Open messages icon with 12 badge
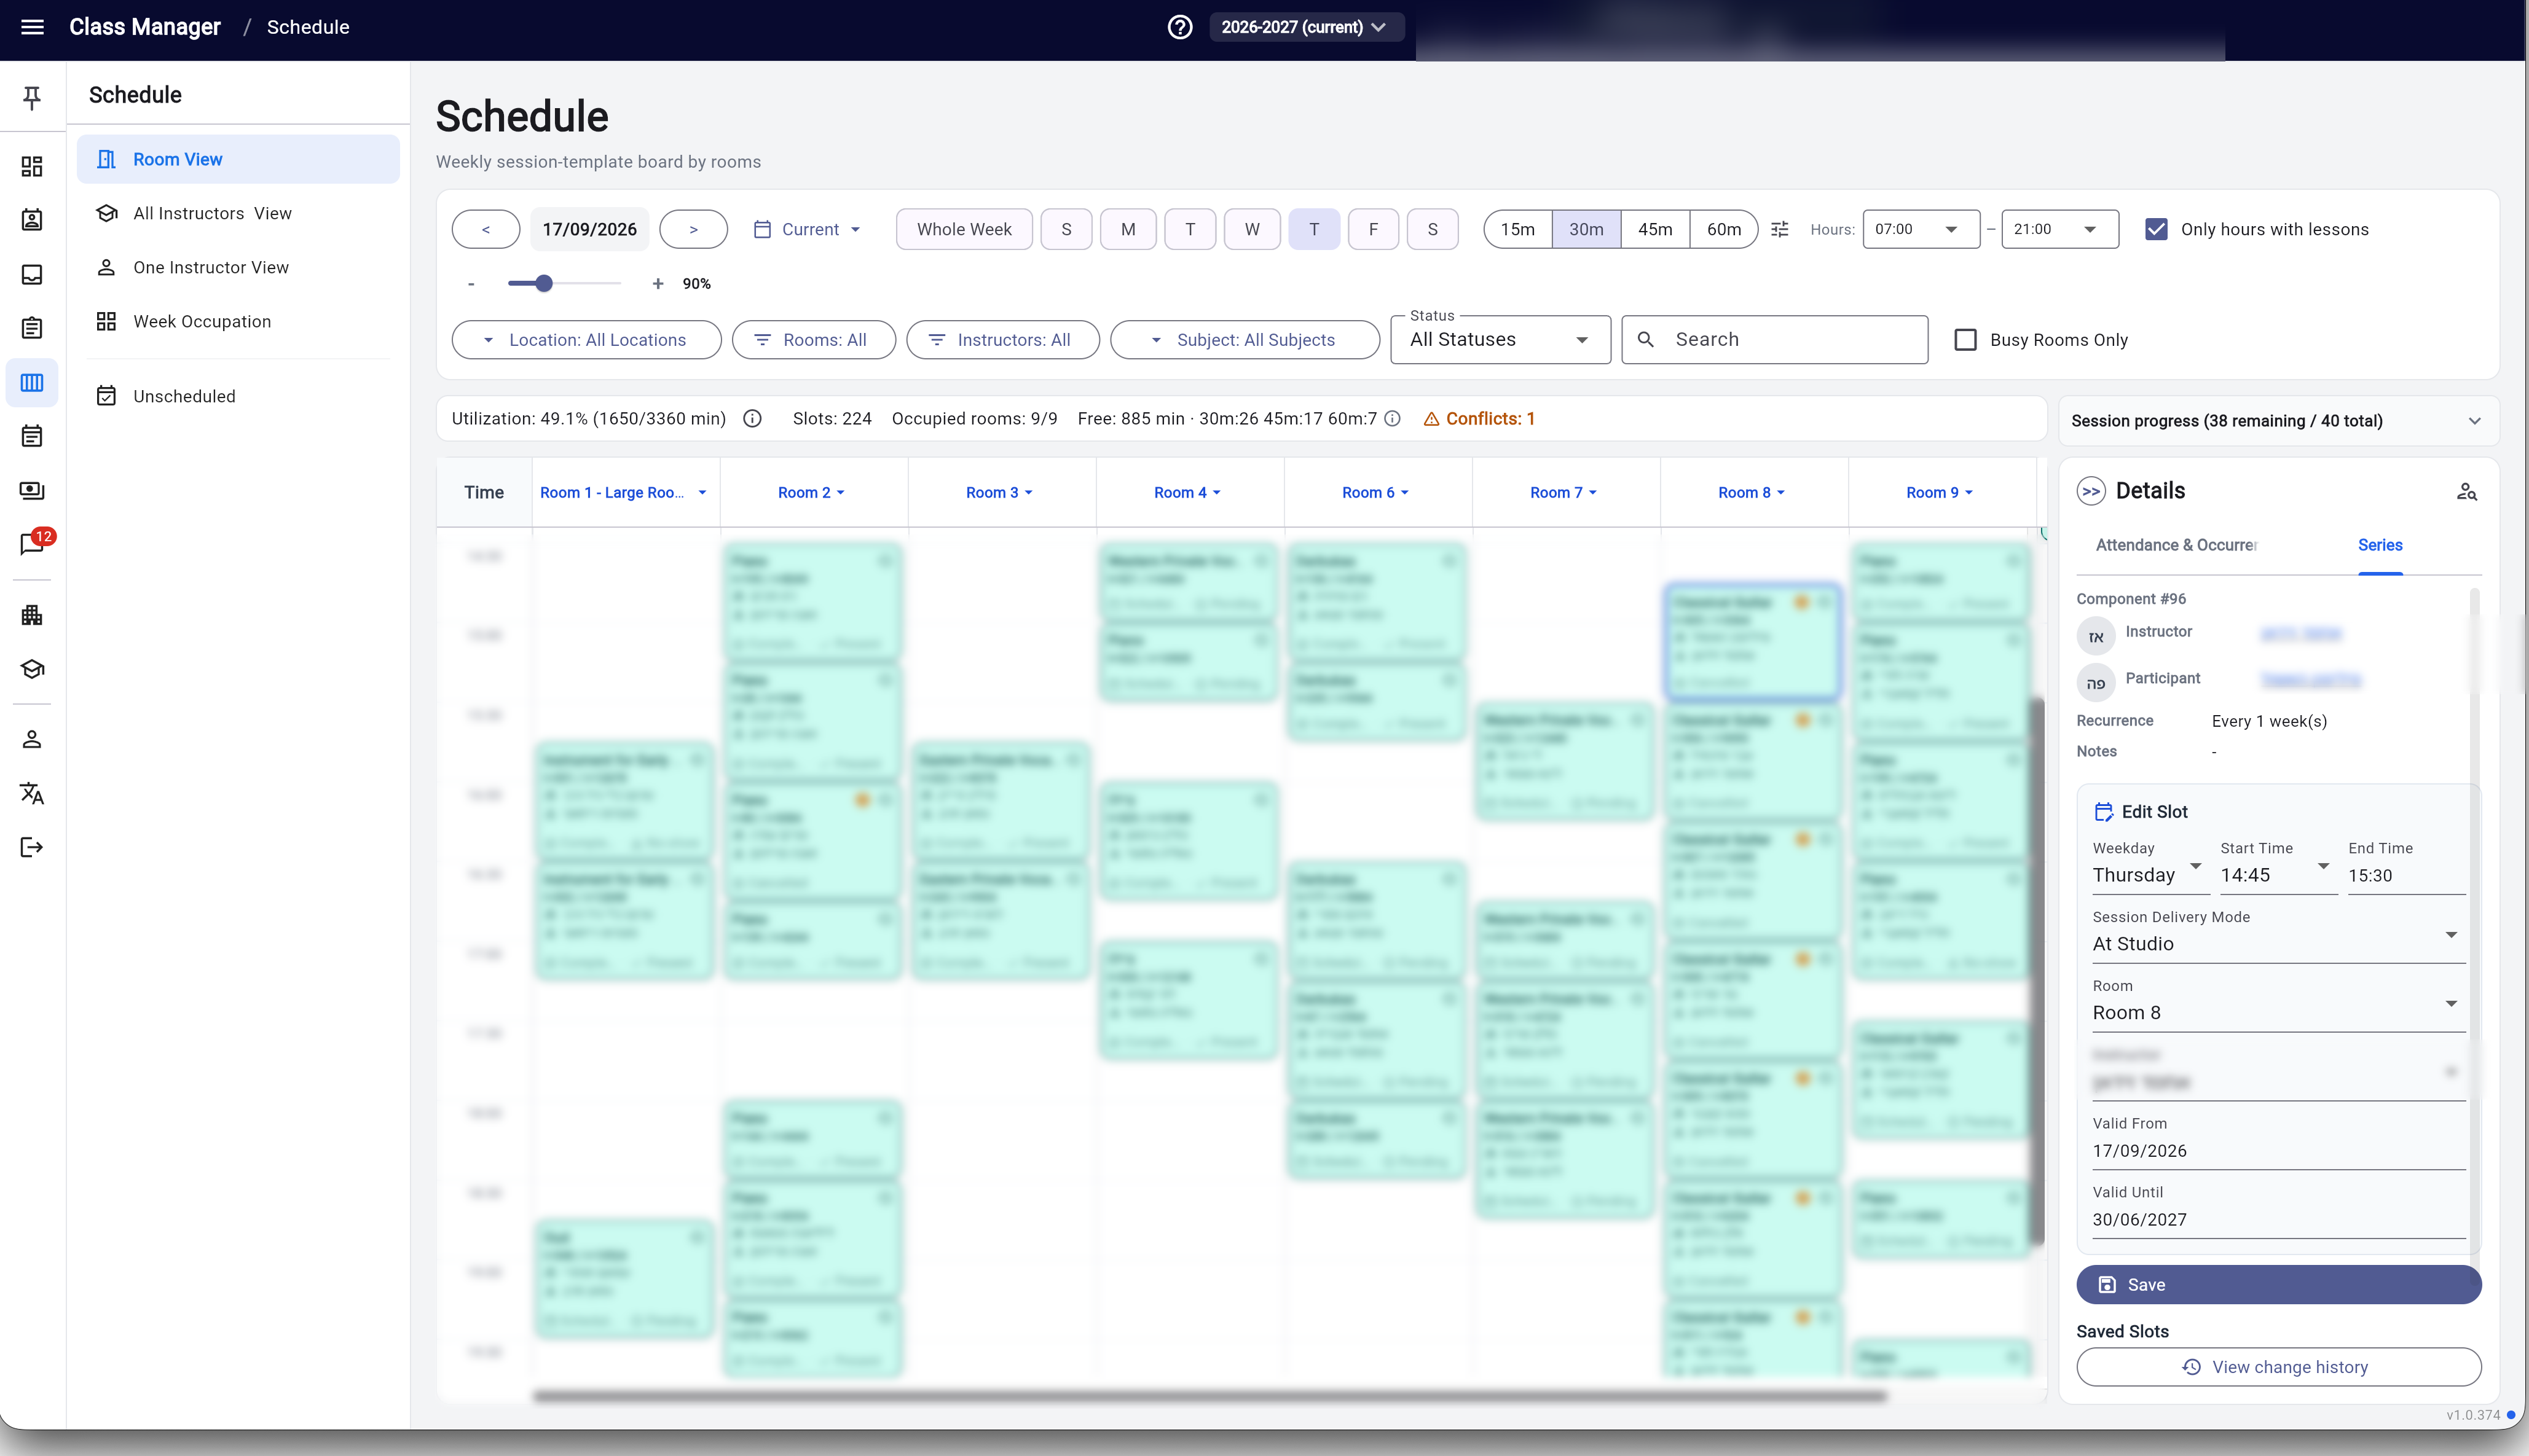Image resolution: width=2529 pixels, height=1456 pixels. (x=32, y=543)
